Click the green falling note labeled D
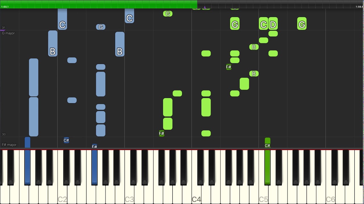The width and height of the screenshot is (364, 204). (x=273, y=24)
